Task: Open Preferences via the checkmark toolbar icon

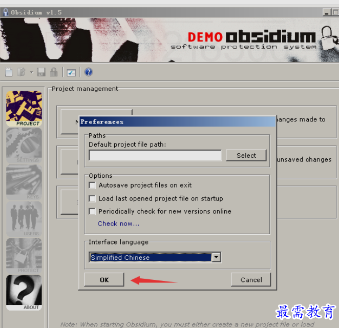Action: [71, 72]
